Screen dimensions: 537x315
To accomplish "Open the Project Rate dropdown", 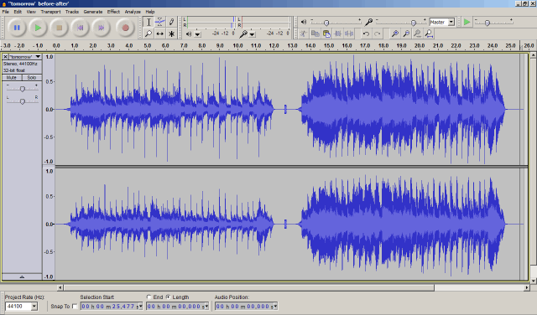I will [x=34, y=306].
